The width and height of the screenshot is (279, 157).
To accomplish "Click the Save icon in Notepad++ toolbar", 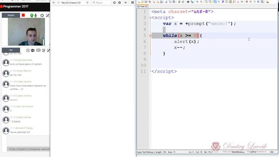I will (x=146, y=2).
